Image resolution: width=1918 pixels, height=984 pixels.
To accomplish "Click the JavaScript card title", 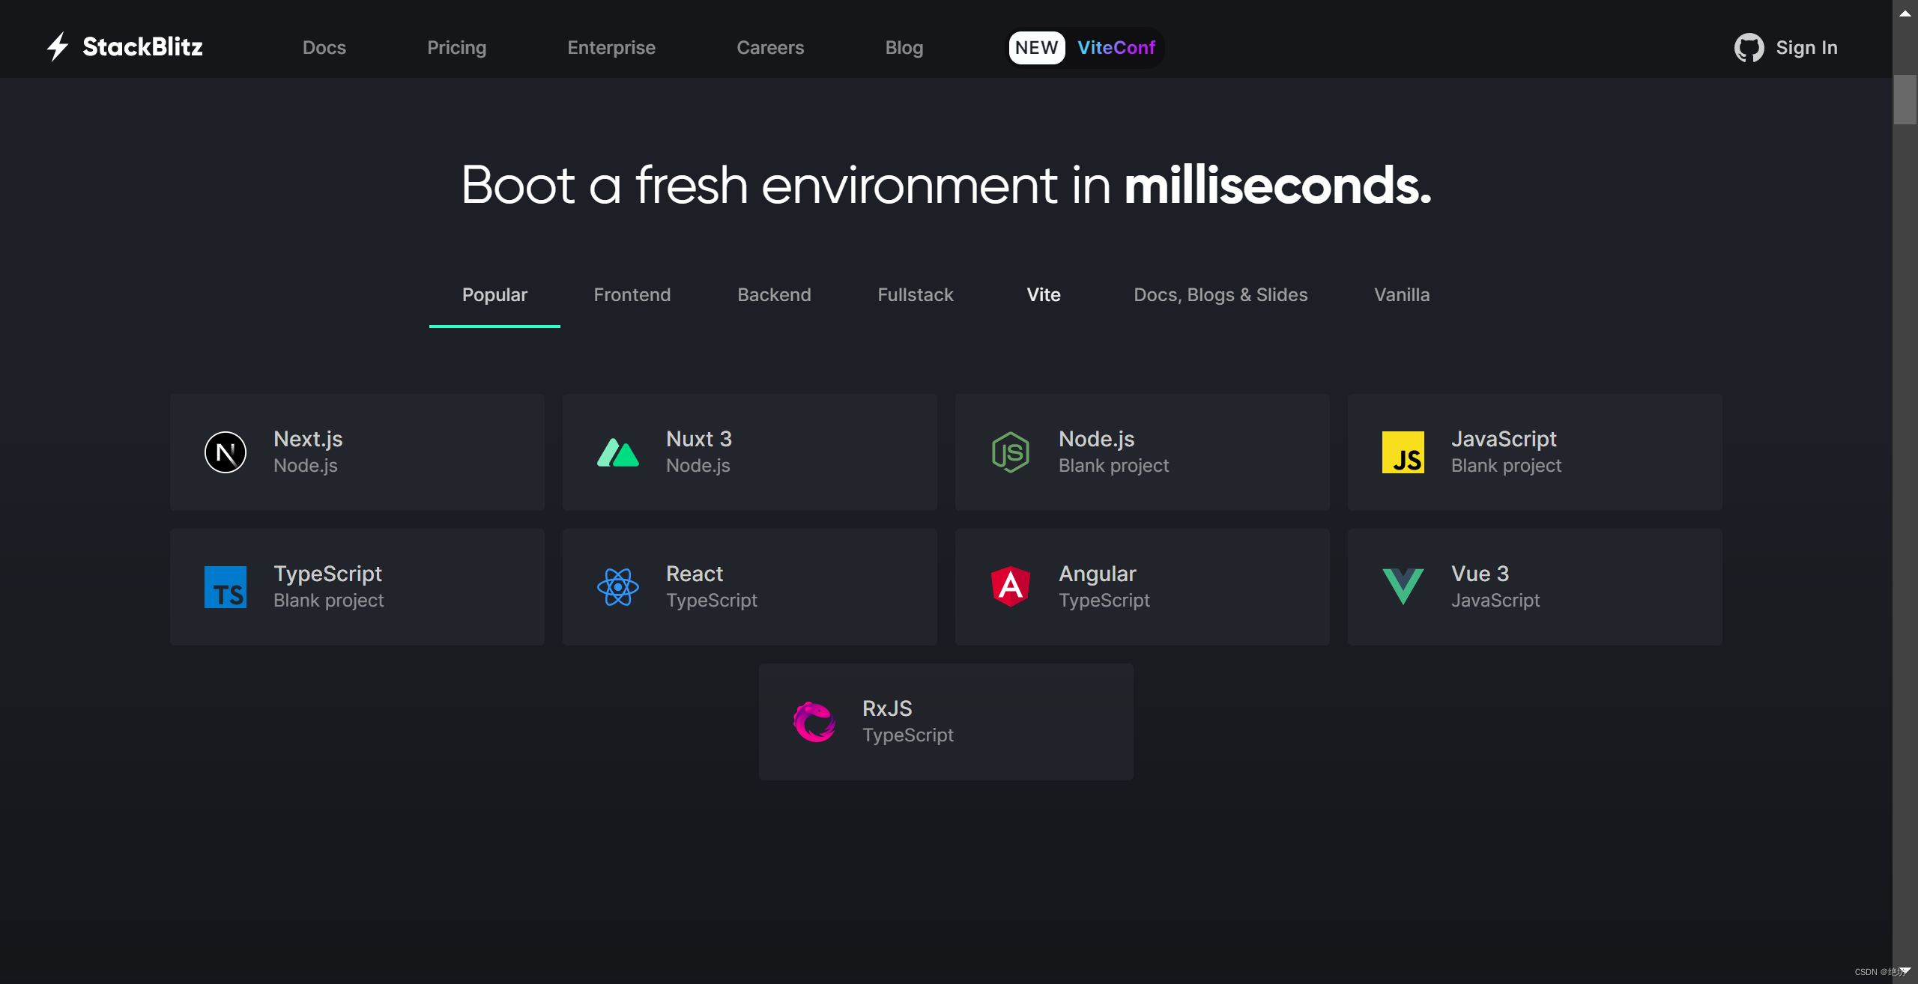I will click(1504, 439).
